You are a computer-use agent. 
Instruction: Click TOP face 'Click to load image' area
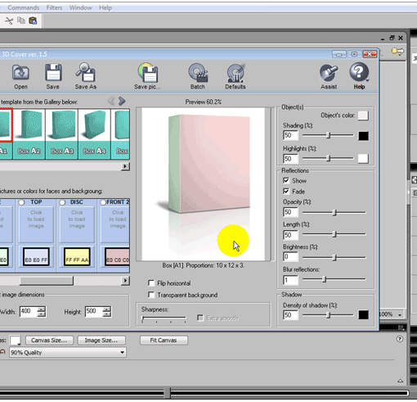coord(36,224)
